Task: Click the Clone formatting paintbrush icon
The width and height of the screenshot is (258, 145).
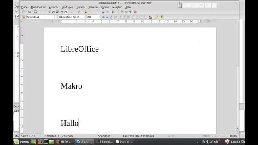Action: coord(85,12)
